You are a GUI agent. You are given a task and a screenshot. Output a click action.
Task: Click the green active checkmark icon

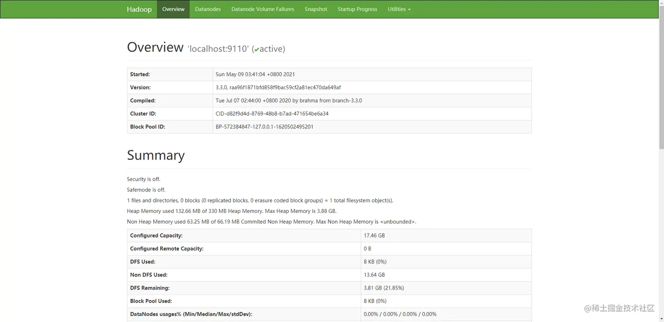click(256, 50)
